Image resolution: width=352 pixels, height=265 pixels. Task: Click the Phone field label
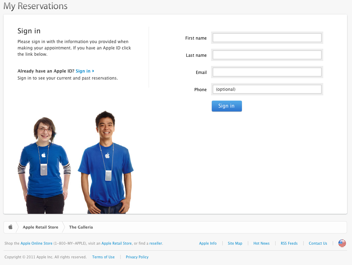pos(200,89)
